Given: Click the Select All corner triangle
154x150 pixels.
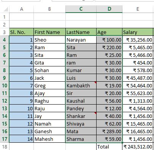Looking at the screenshot, I should pyautogui.click(x=6, y=9).
